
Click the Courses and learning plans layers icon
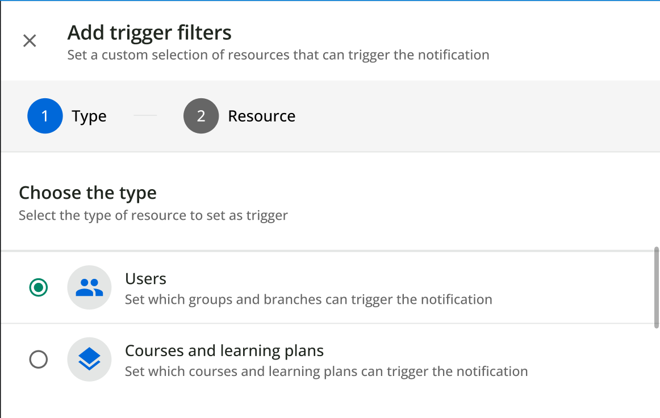click(x=89, y=360)
